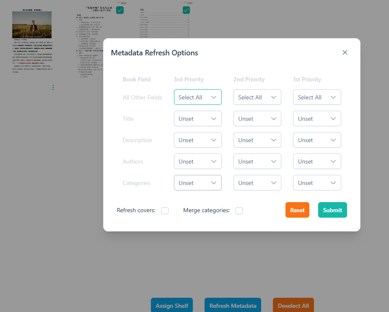This screenshot has width=389, height=312.
Task: Expand Title 3rd Priority chevron arrow
Action: tap(214, 119)
